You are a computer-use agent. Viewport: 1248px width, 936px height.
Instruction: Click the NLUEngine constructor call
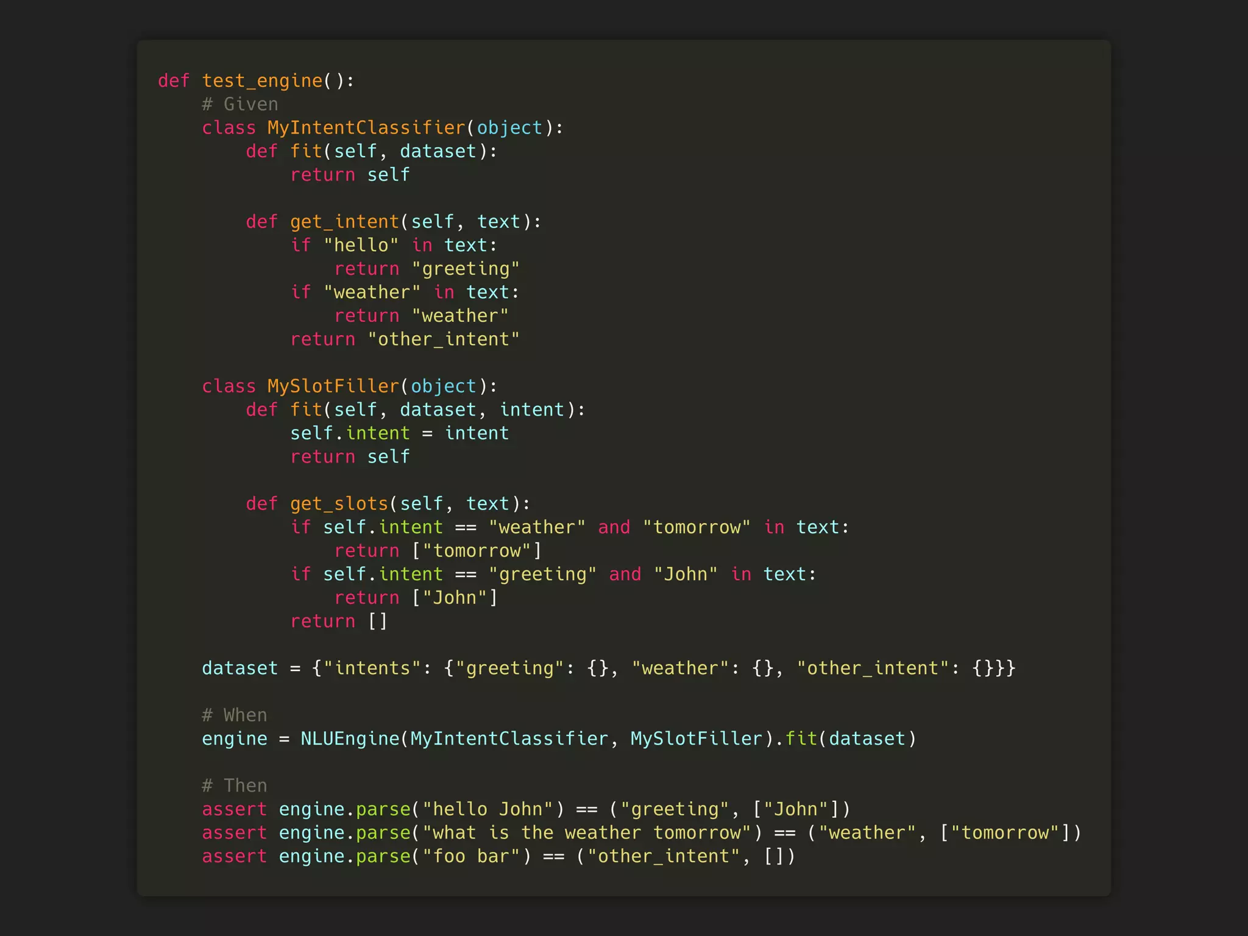pyautogui.click(x=350, y=739)
